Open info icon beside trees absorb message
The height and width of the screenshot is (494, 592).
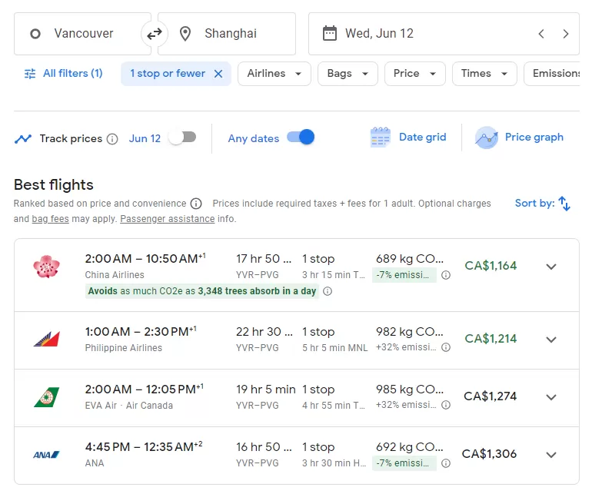[x=328, y=291]
